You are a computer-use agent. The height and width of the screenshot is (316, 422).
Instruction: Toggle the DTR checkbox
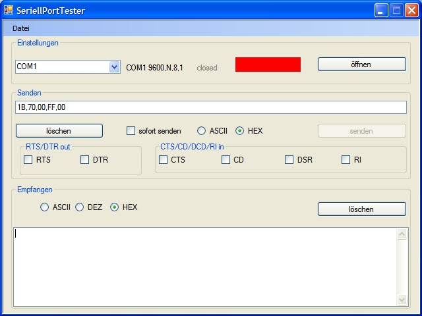[85, 159]
